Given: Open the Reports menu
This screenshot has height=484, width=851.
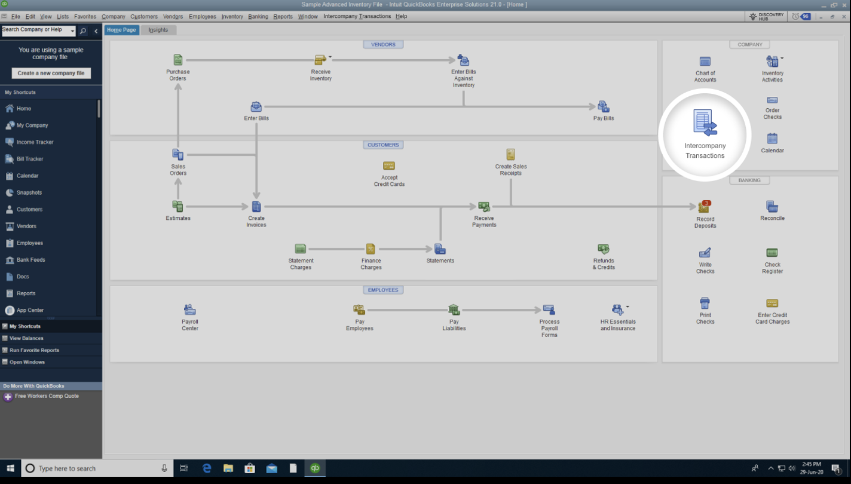Looking at the screenshot, I should click(x=283, y=17).
